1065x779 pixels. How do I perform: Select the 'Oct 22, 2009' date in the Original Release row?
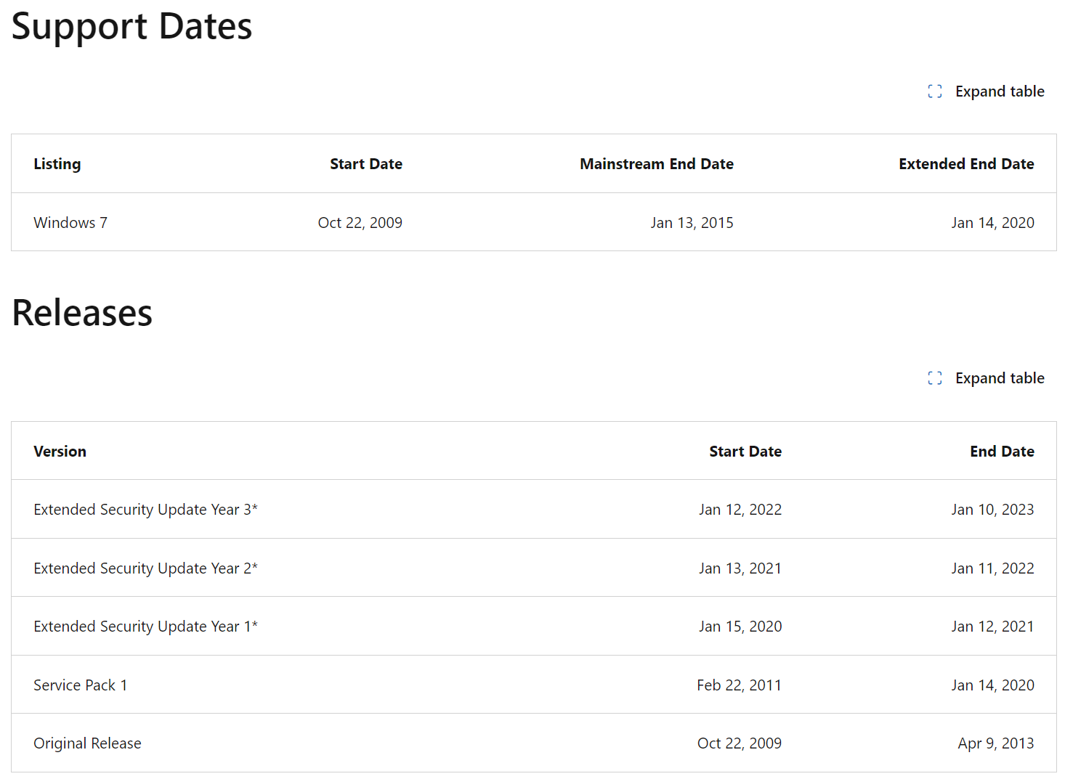[x=740, y=743]
